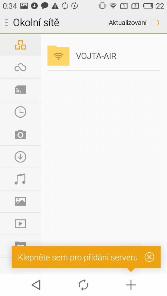Screen dimensions: 167x296
Task: Open the camera category icon
Action: (x=20, y=134)
